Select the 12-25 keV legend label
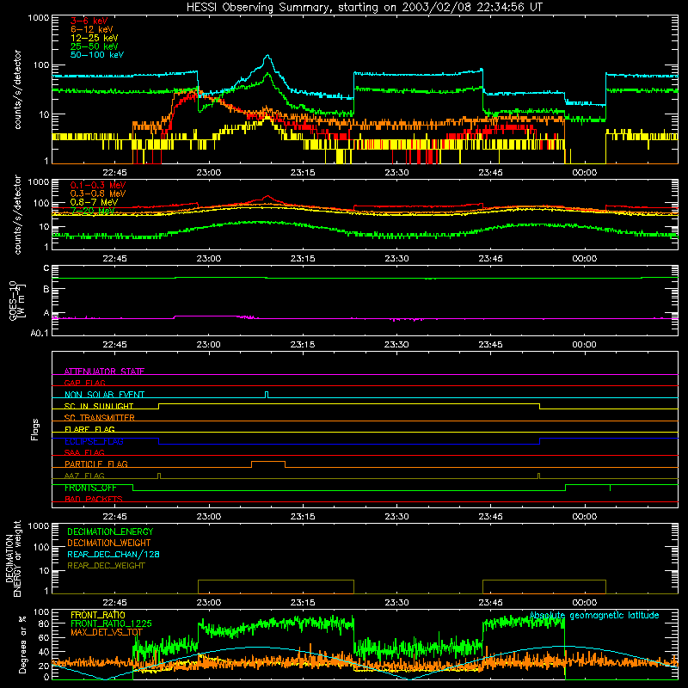 pos(95,38)
